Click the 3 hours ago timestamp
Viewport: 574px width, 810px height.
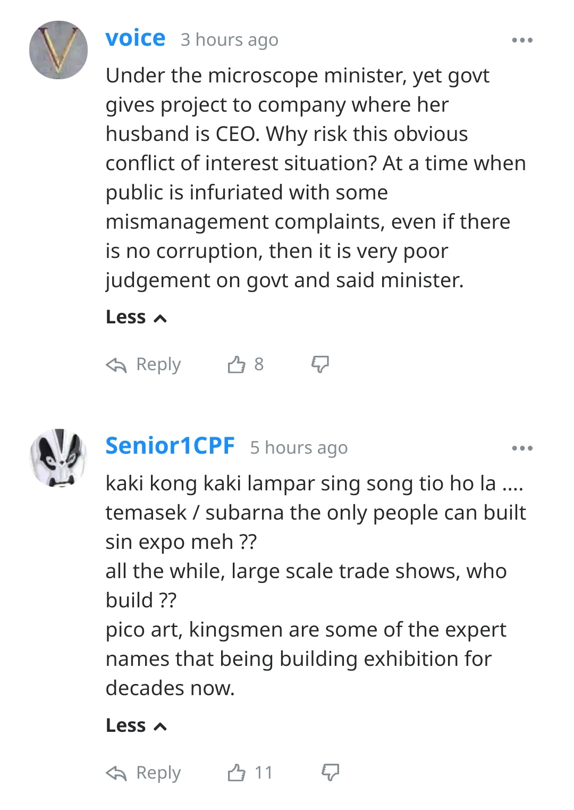coord(230,40)
